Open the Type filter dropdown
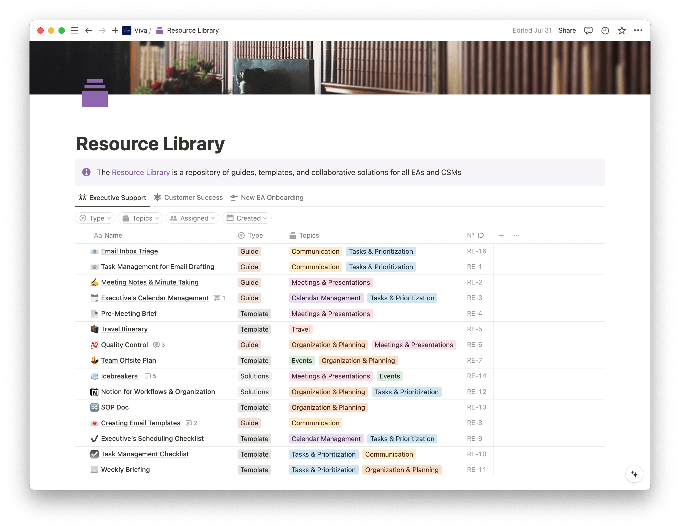The width and height of the screenshot is (680, 529). point(95,218)
